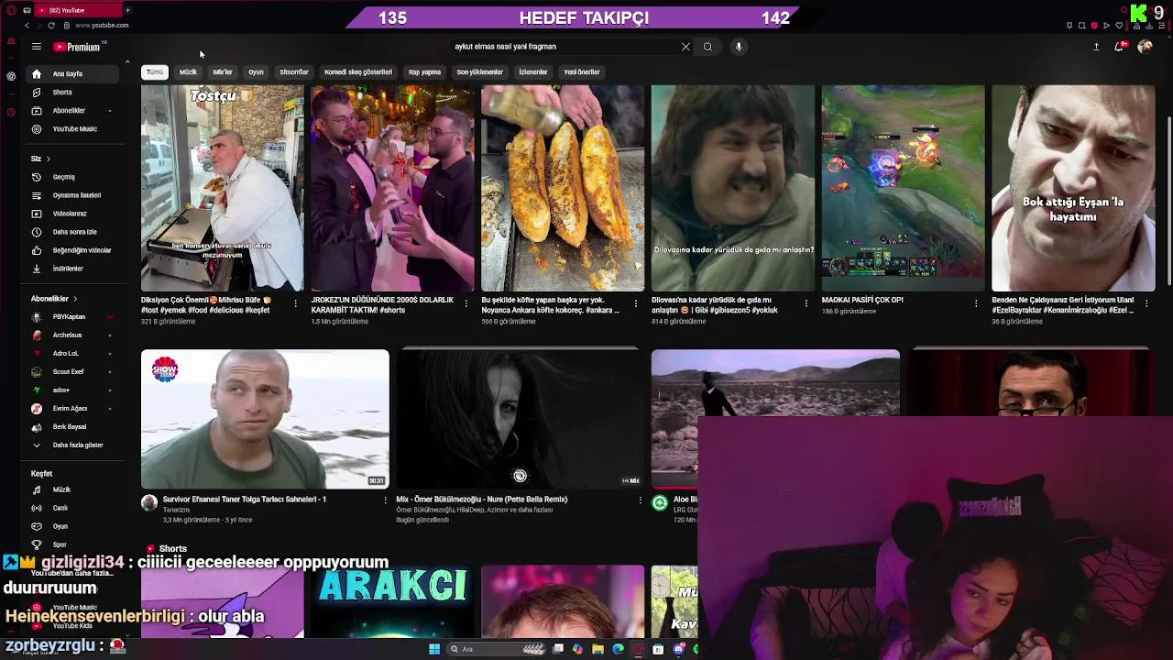Screen dimensions: 1173x660
Task: Click the search field with aykut elmas query
Action: click(564, 47)
